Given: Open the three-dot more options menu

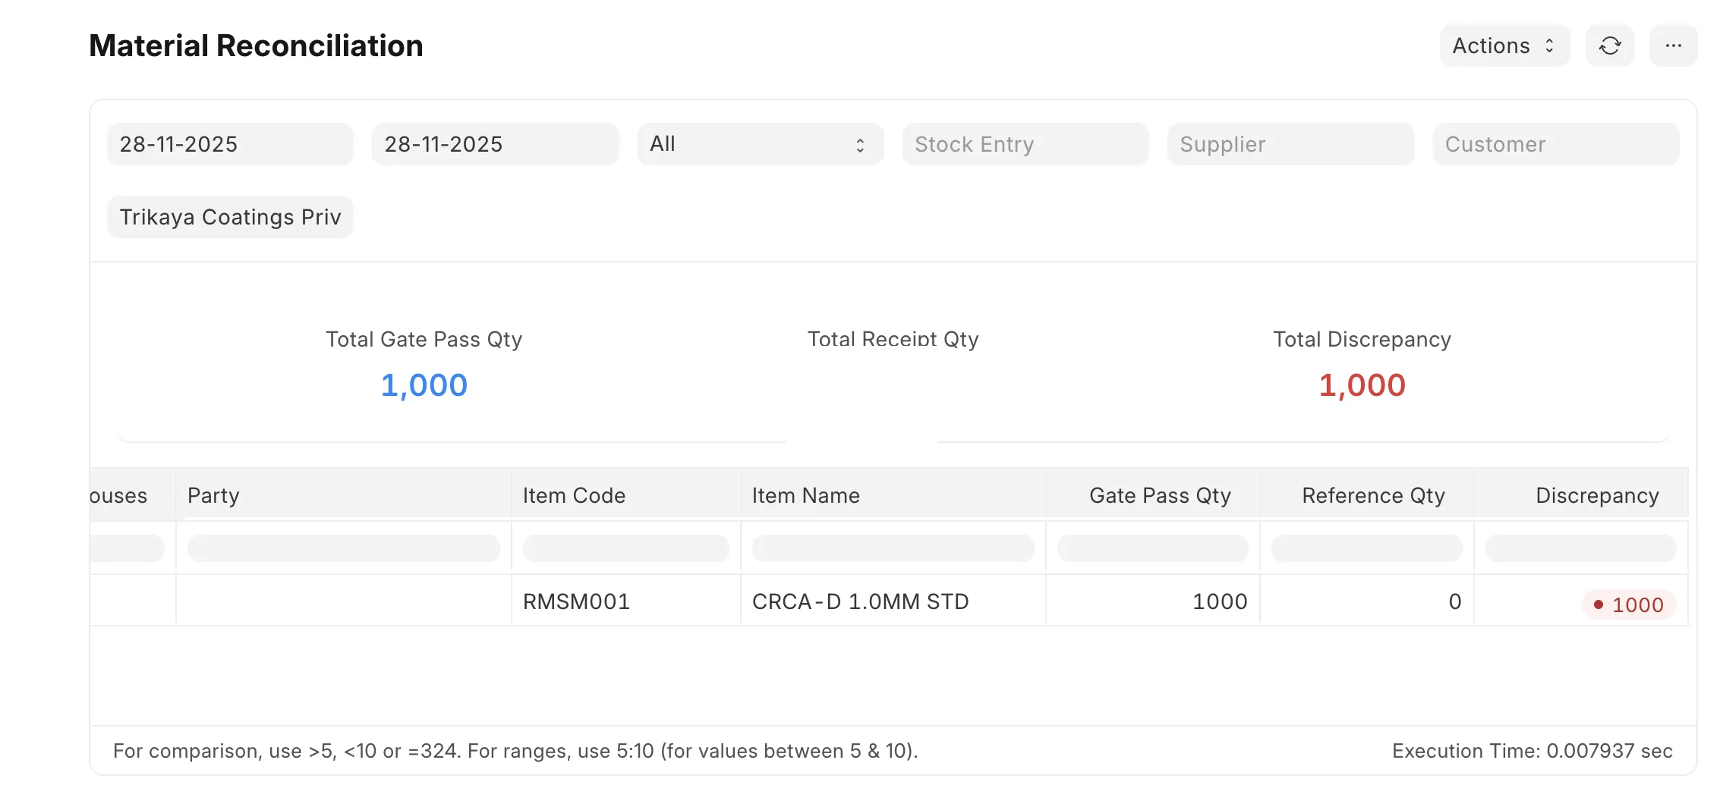Looking at the screenshot, I should coord(1673,46).
